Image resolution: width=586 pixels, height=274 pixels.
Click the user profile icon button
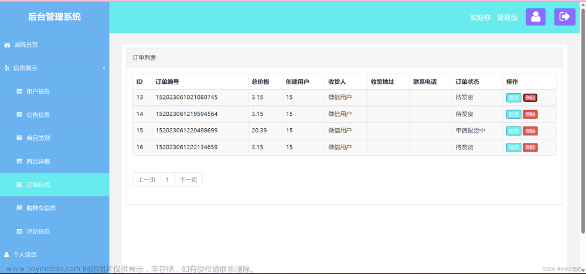tap(536, 17)
